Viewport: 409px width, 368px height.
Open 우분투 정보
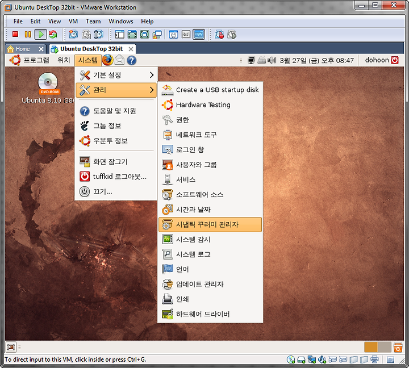[116, 141]
